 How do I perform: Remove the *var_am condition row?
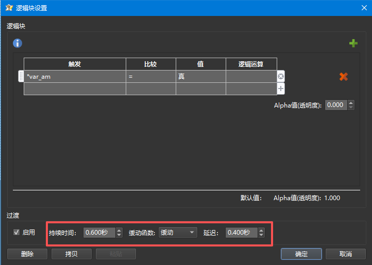pyautogui.click(x=281, y=77)
